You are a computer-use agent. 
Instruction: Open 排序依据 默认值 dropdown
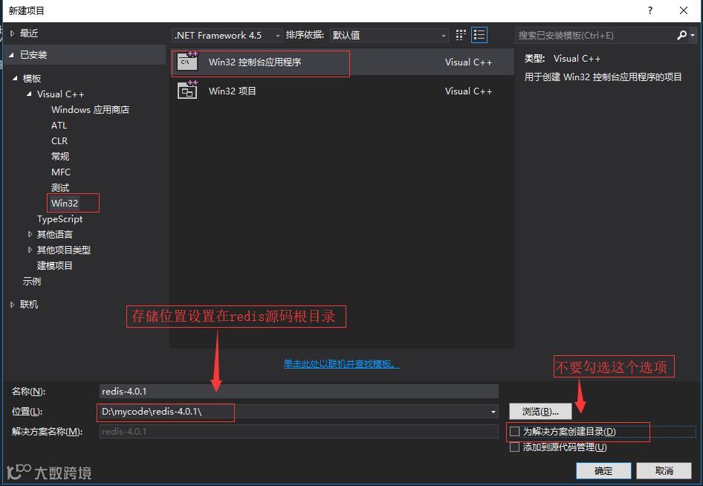[389, 35]
